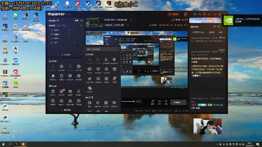The width and height of the screenshot is (262, 147).
Task: Click the calendar-box icon in the left 互动玩法 section
Action: click(x=79, y=67)
